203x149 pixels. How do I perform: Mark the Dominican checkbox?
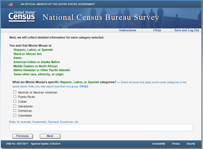tap(15, 111)
